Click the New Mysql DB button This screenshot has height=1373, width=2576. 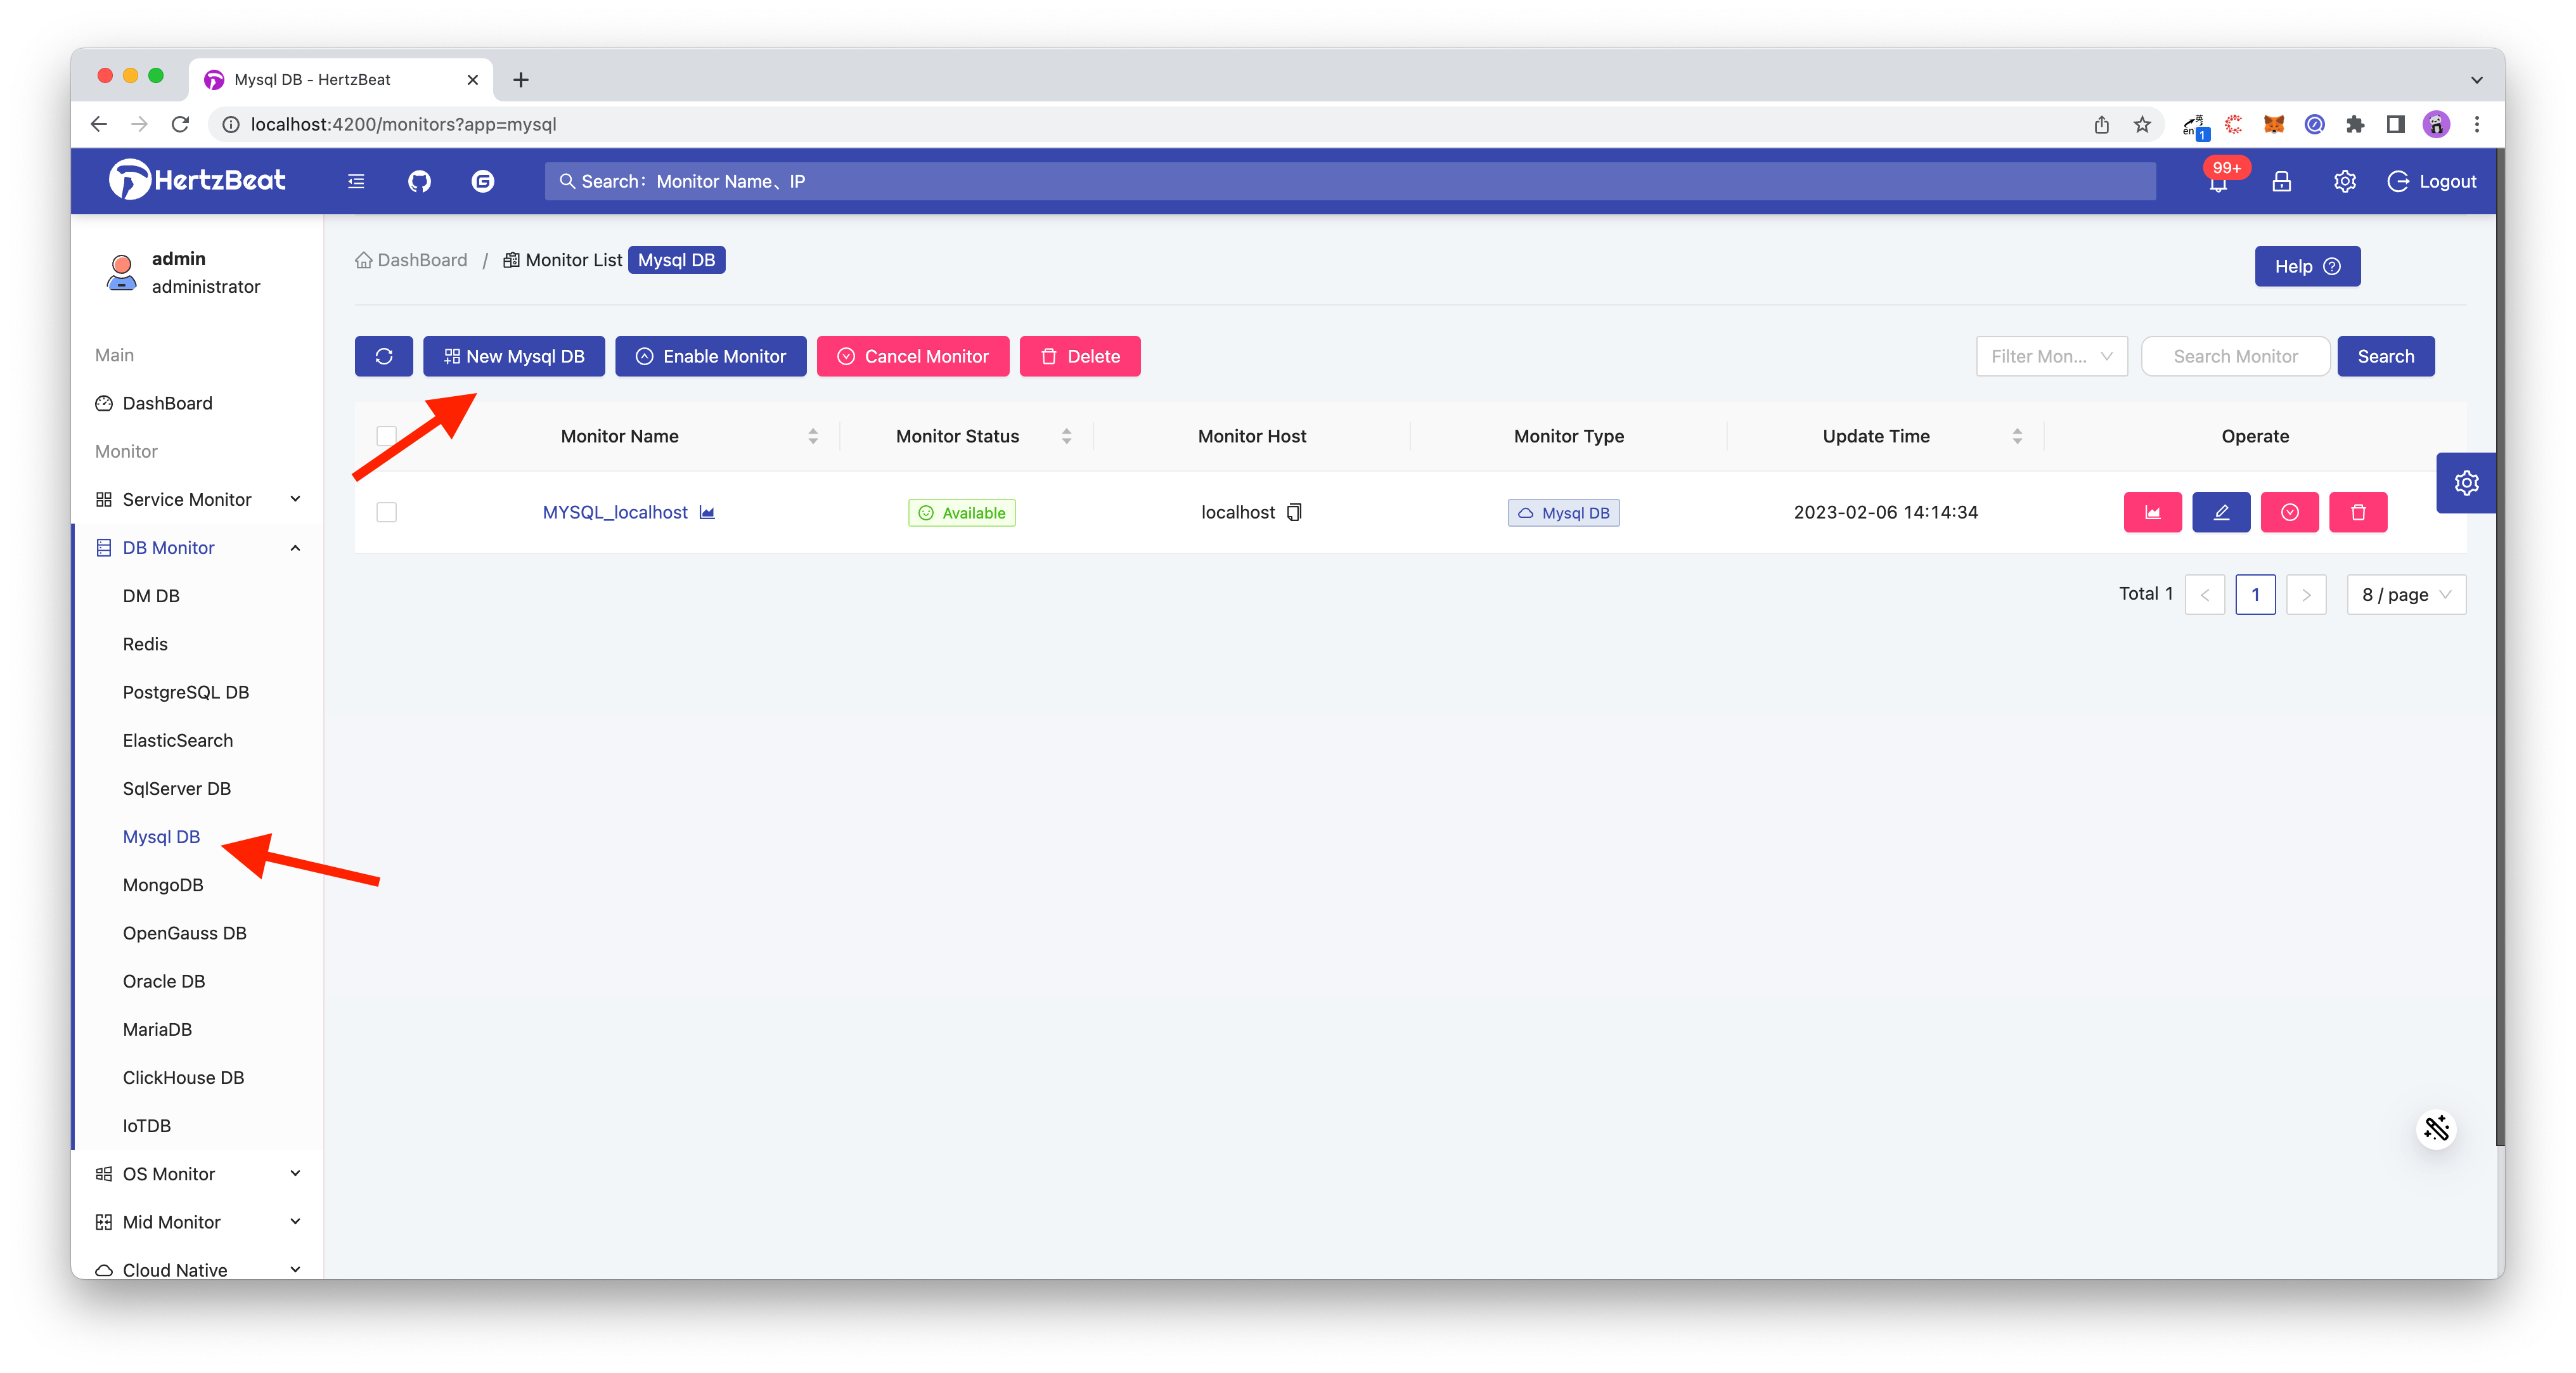[514, 356]
